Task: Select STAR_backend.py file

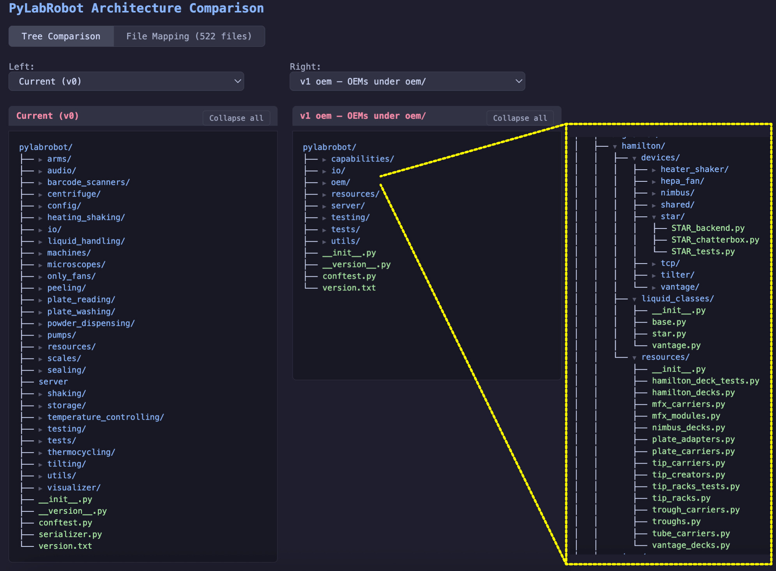Action: 707,228
